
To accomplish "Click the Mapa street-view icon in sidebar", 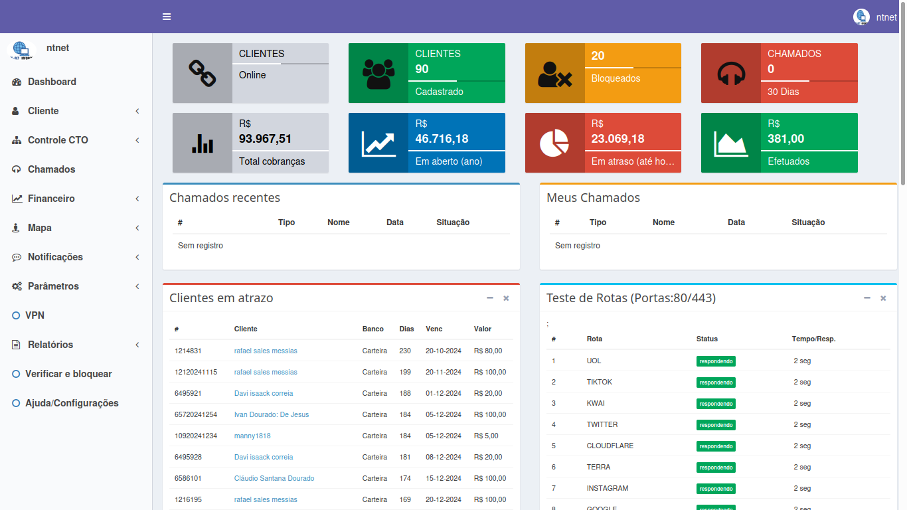I will tap(16, 228).
